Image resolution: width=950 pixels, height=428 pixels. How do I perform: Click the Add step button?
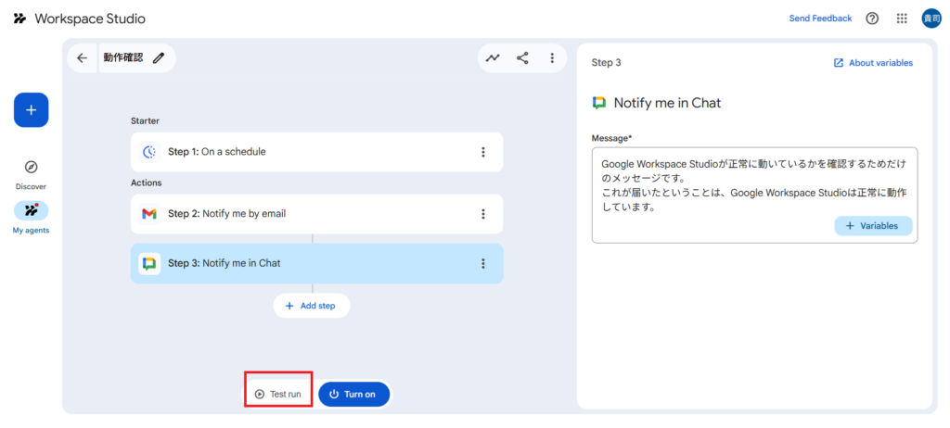tap(312, 306)
